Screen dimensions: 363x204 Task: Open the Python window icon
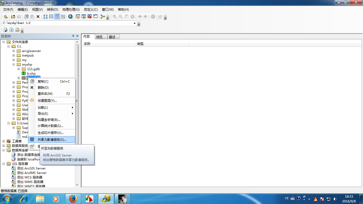[x=95, y=16]
